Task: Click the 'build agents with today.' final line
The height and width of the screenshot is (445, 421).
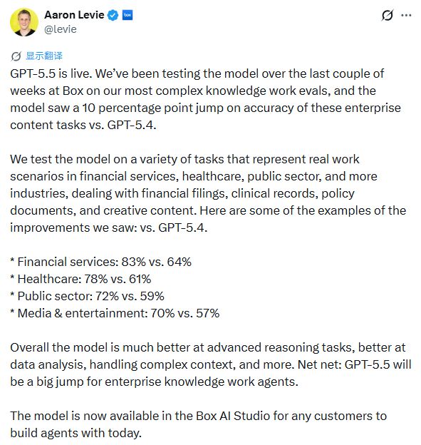Action: click(x=76, y=433)
